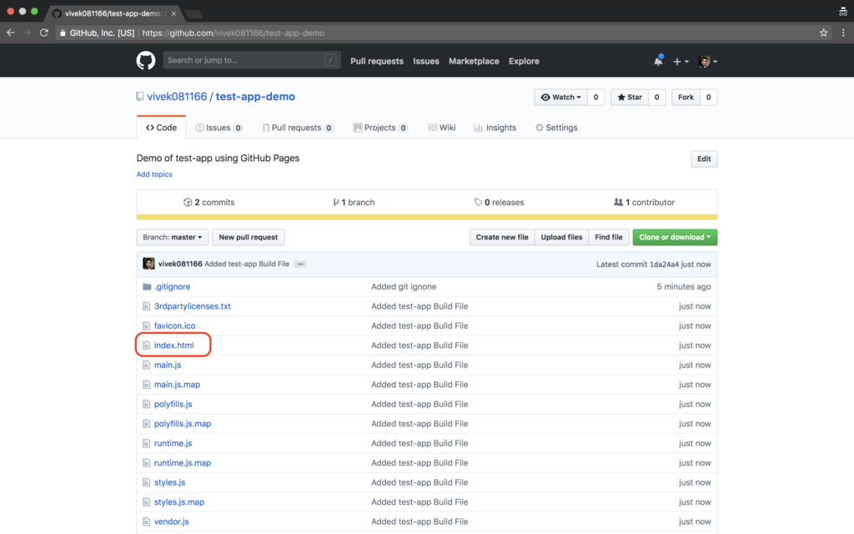
Task: Star the repository
Action: pos(630,97)
